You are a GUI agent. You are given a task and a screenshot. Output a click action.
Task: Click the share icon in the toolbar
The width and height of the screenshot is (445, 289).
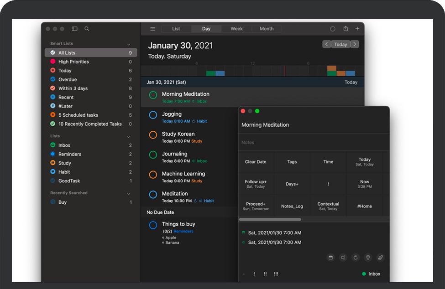coord(346,29)
